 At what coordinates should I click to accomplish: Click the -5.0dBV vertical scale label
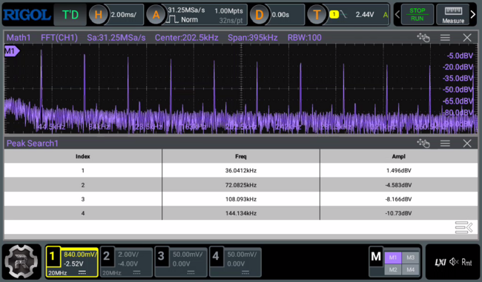point(460,56)
